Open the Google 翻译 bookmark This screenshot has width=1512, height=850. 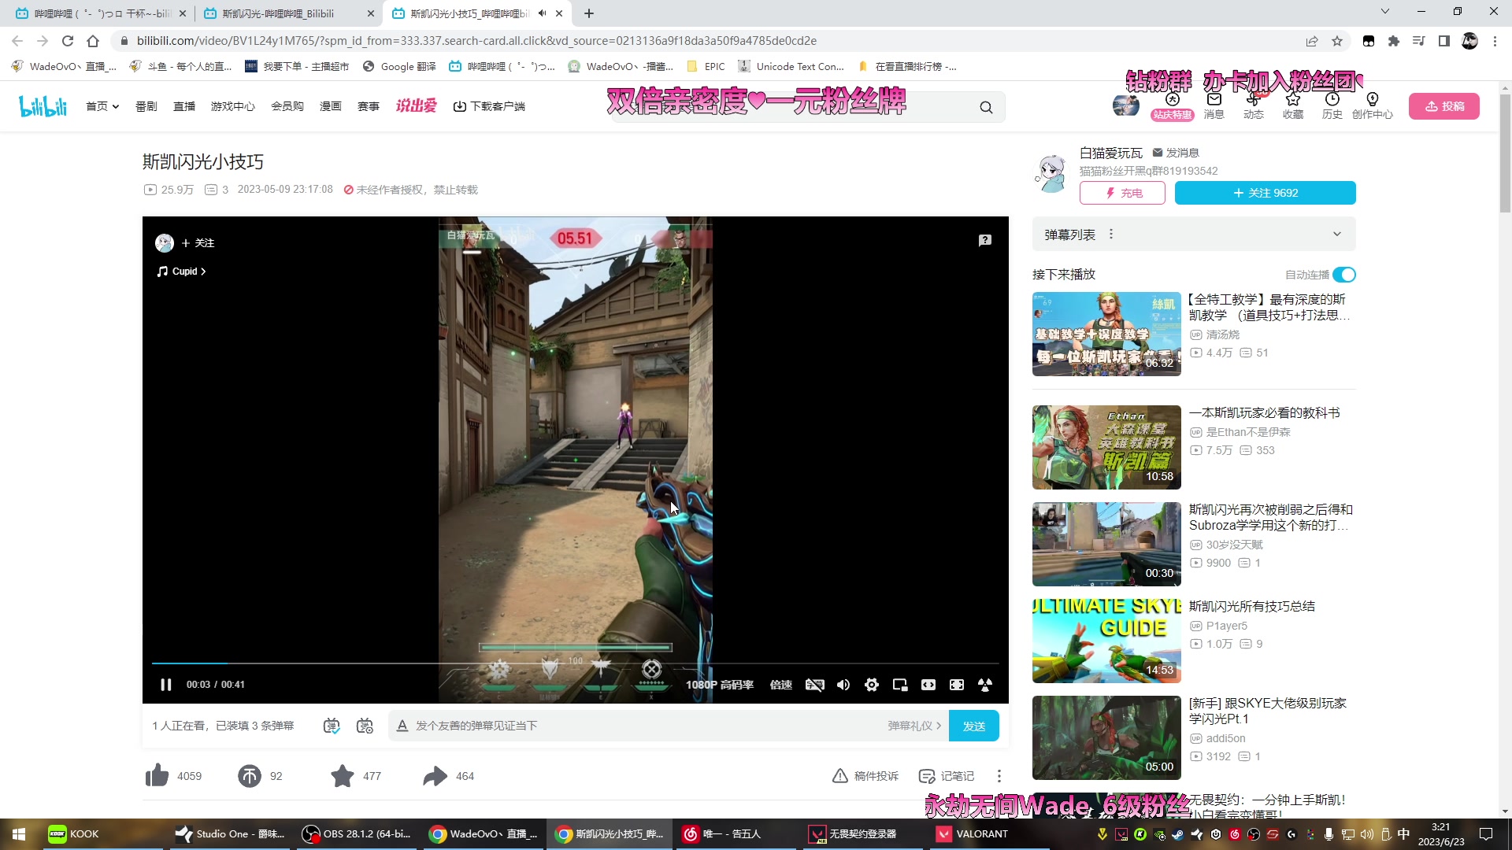coord(399,67)
